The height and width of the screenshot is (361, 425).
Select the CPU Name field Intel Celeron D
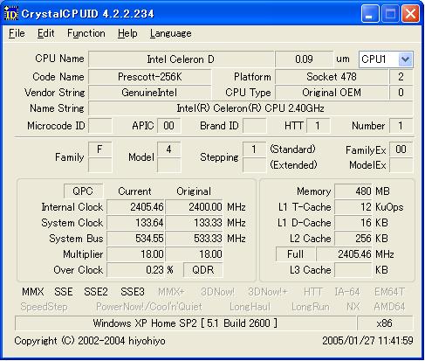181,59
